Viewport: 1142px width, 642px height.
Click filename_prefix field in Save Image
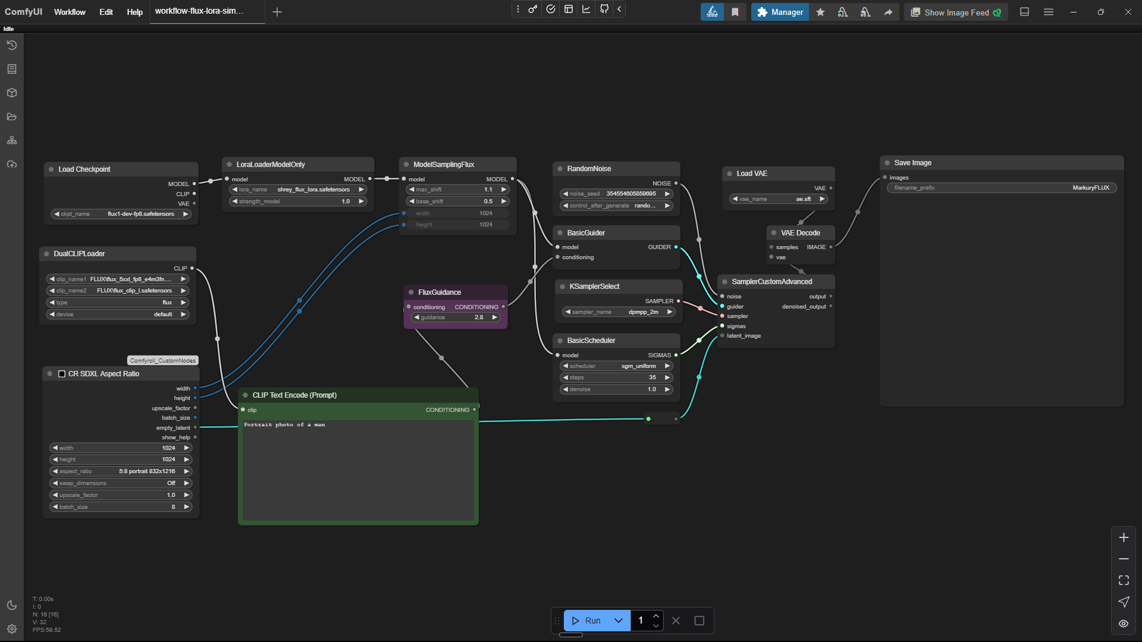click(x=1002, y=188)
